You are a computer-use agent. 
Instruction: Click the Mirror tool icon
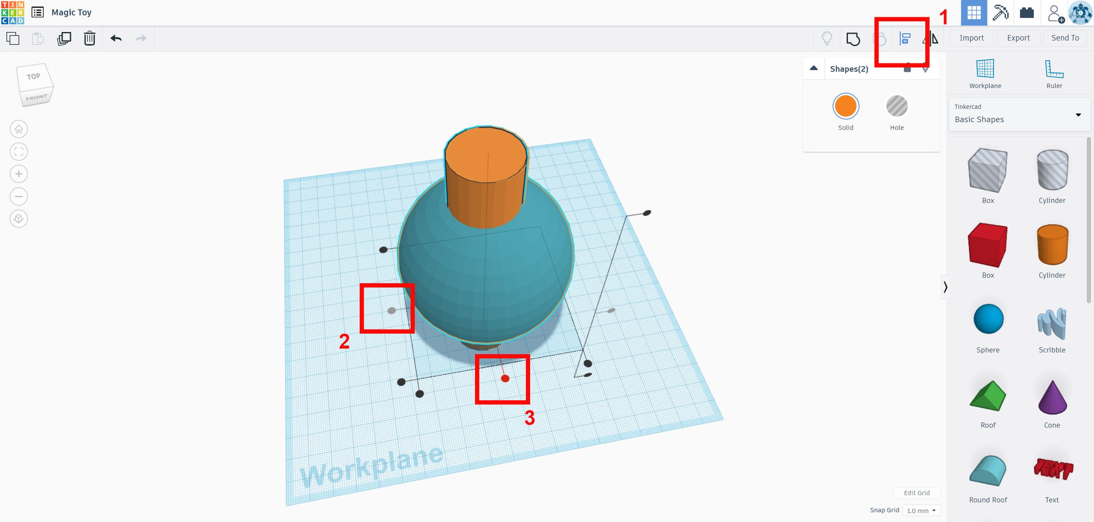coord(932,39)
